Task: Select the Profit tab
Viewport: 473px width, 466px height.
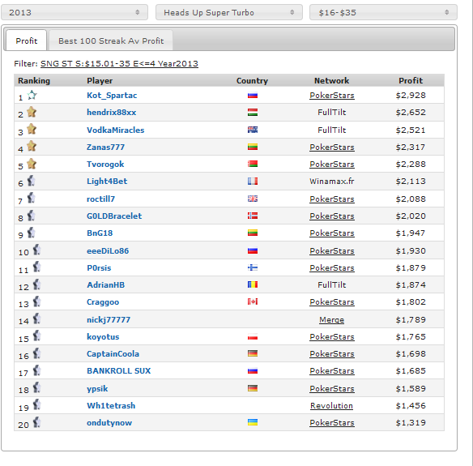Action: point(27,41)
